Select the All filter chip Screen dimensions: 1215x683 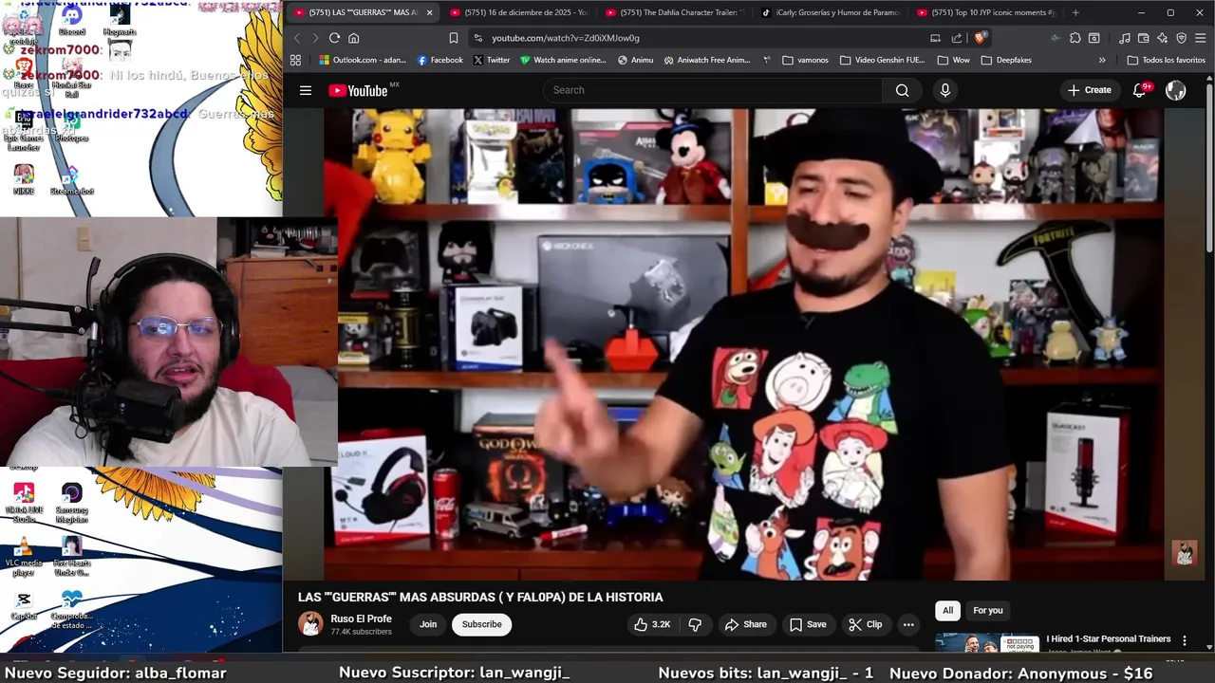[x=947, y=610]
